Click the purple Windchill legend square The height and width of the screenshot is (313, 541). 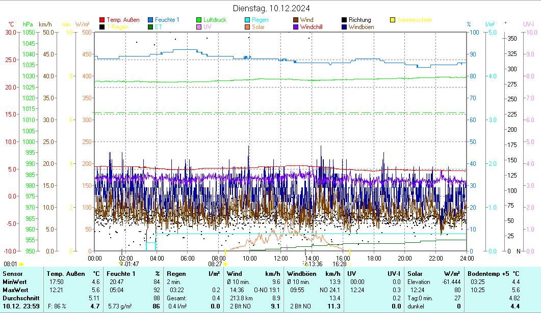pos(296,27)
